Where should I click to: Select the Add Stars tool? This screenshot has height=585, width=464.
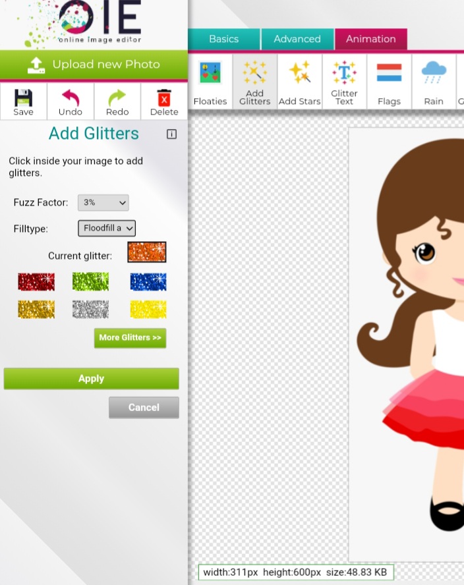tap(299, 82)
